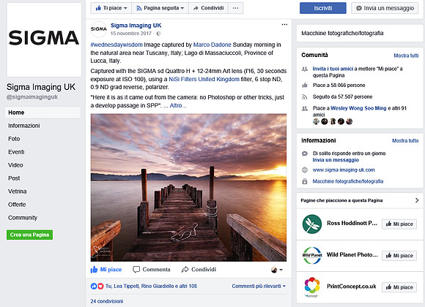Screen dimensions: 425x307
Task: Open Wesley Wong Soo Ming profile link
Action: coord(358,108)
